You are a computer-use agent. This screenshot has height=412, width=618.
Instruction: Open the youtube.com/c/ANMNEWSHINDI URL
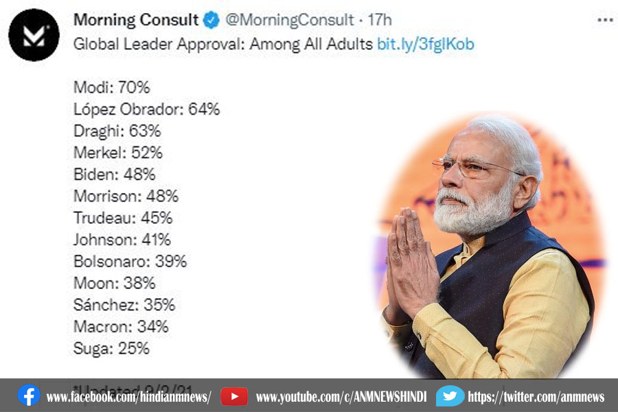pos(341,397)
